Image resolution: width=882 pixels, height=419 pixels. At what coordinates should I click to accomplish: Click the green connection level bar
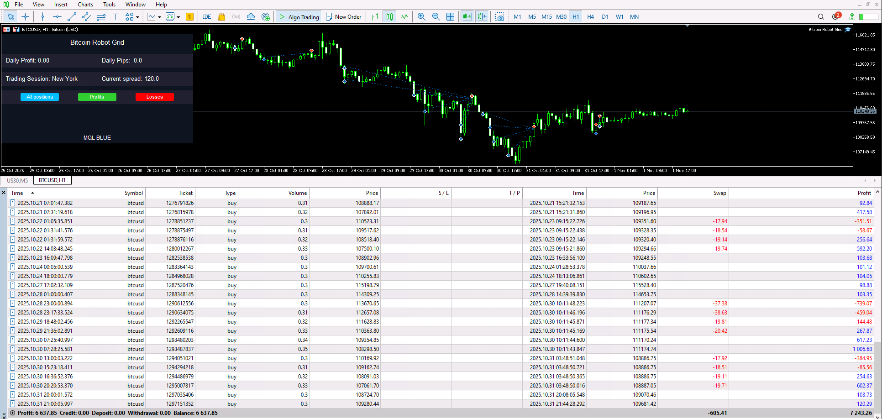click(868, 17)
